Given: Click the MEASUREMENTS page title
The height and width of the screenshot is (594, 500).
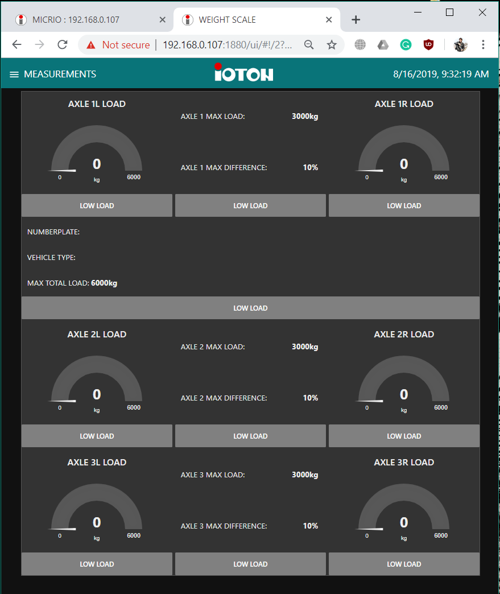Looking at the screenshot, I should pyautogui.click(x=60, y=74).
